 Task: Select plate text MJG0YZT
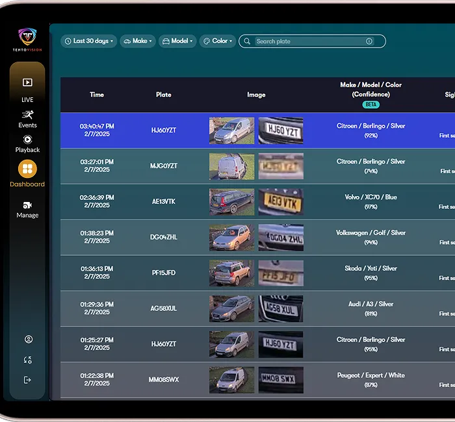pos(164,166)
